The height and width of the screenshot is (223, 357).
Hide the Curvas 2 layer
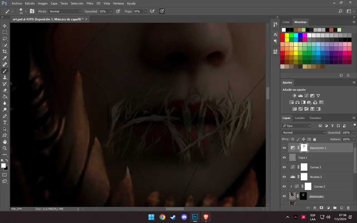click(284, 186)
